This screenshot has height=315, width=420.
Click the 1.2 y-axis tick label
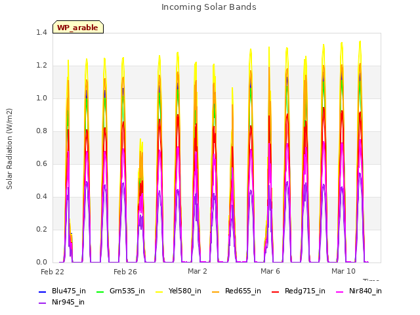tap(41, 66)
